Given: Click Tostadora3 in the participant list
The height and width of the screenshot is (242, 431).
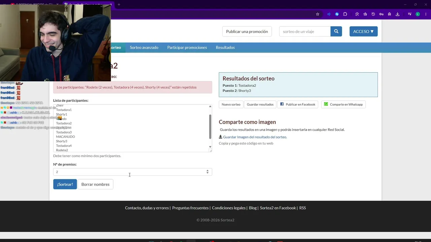Looking at the screenshot, I should tap(64, 132).
